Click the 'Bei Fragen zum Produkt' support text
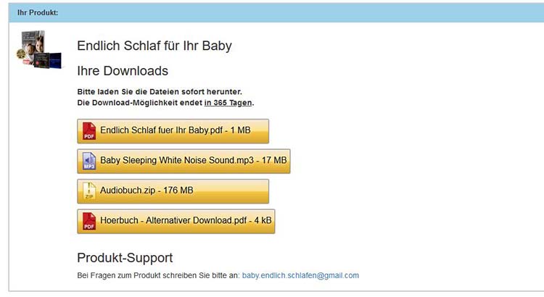This screenshot has width=544, height=297. pyautogui.click(x=158, y=275)
